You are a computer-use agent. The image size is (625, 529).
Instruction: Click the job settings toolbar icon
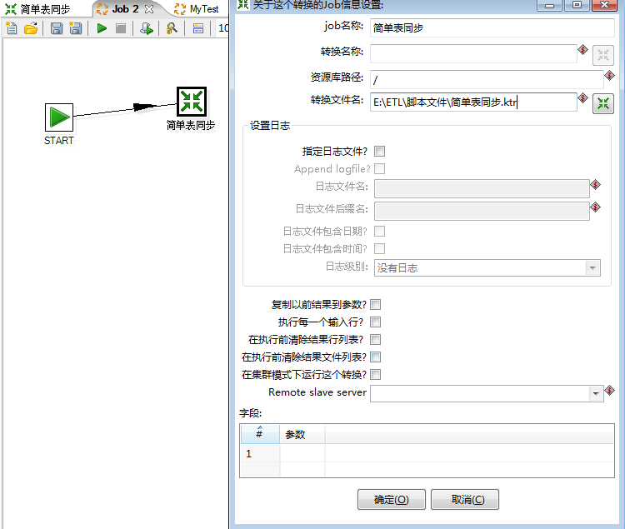(x=198, y=28)
